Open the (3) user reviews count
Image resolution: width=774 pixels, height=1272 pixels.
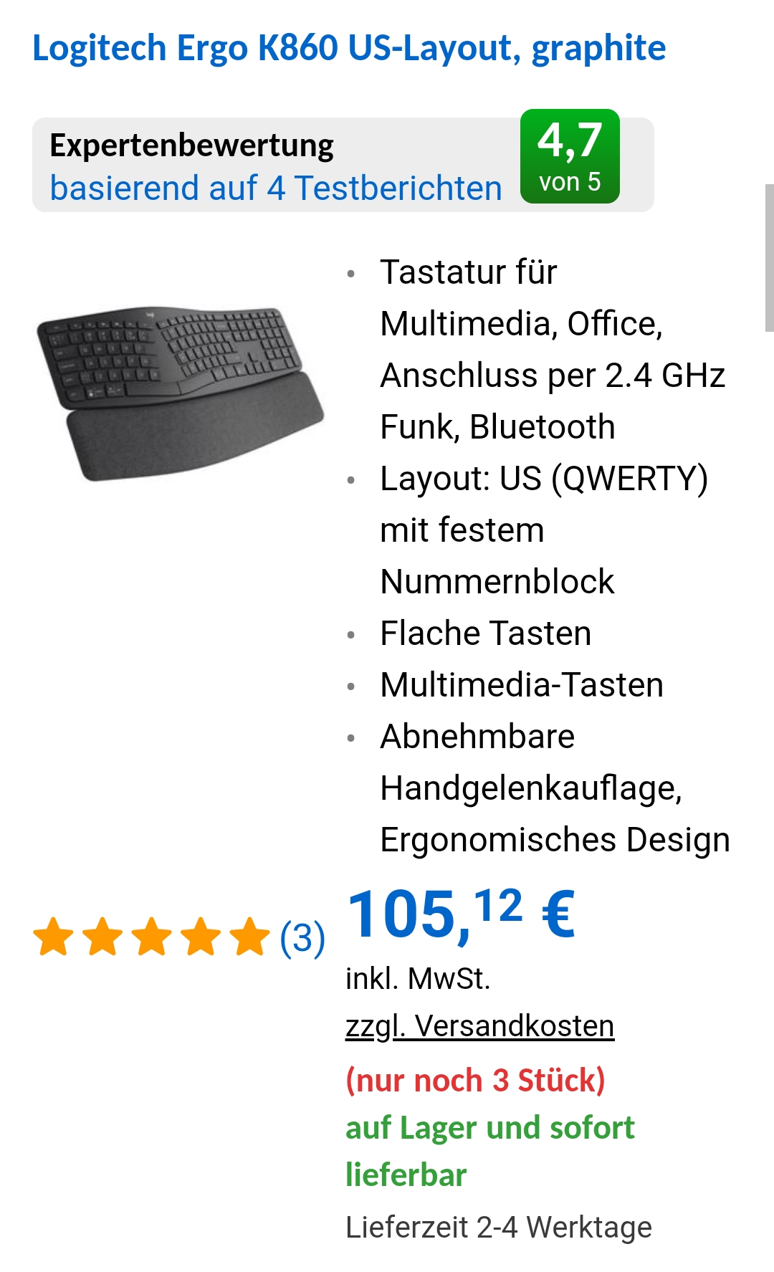pos(302,938)
